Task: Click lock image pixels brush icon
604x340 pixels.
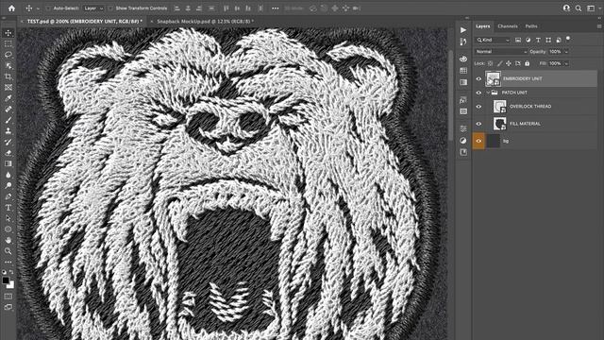Action: tap(499, 63)
